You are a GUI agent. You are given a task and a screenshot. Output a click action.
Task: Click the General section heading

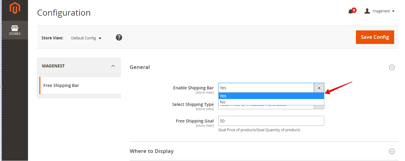[140, 67]
